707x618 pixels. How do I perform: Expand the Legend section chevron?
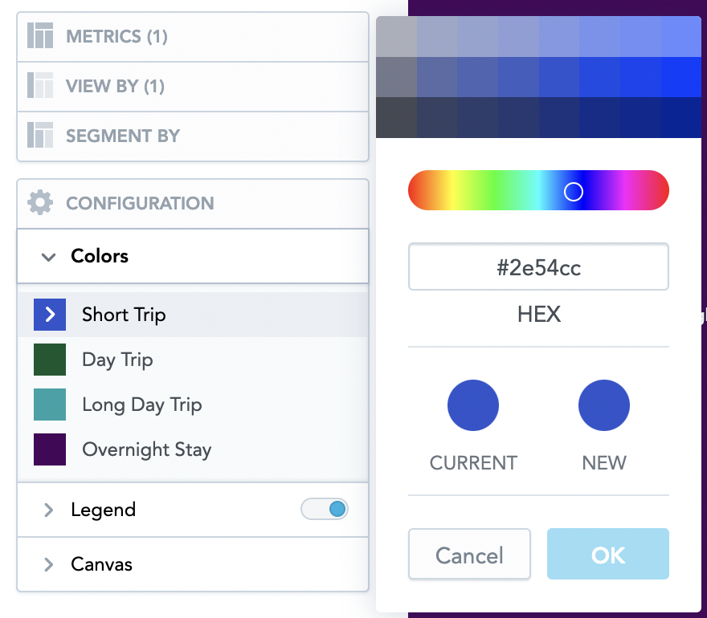point(48,509)
